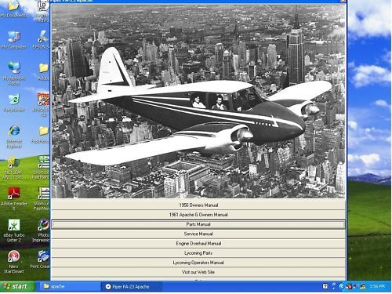Open the Service Manual
392x294 pixels.
[198, 234]
